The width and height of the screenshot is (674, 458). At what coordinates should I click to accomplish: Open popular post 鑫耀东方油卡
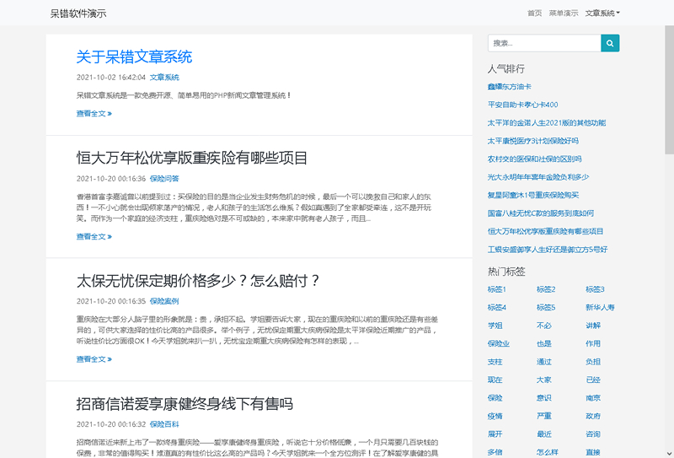[x=510, y=87]
